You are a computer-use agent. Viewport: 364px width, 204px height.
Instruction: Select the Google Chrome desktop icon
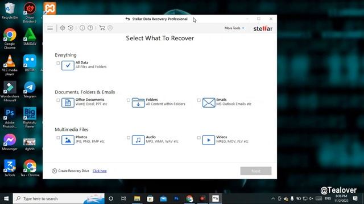coord(10,39)
